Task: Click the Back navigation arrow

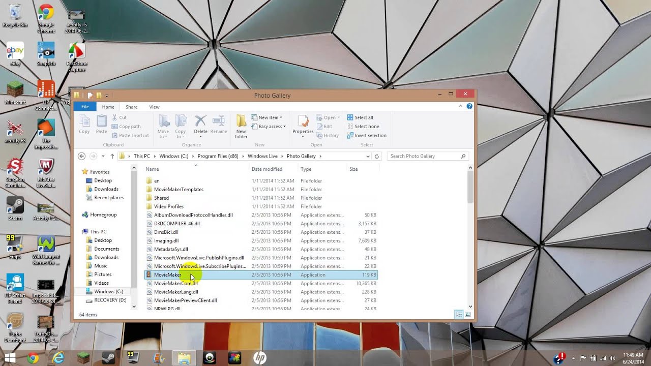Action: point(81,156)
